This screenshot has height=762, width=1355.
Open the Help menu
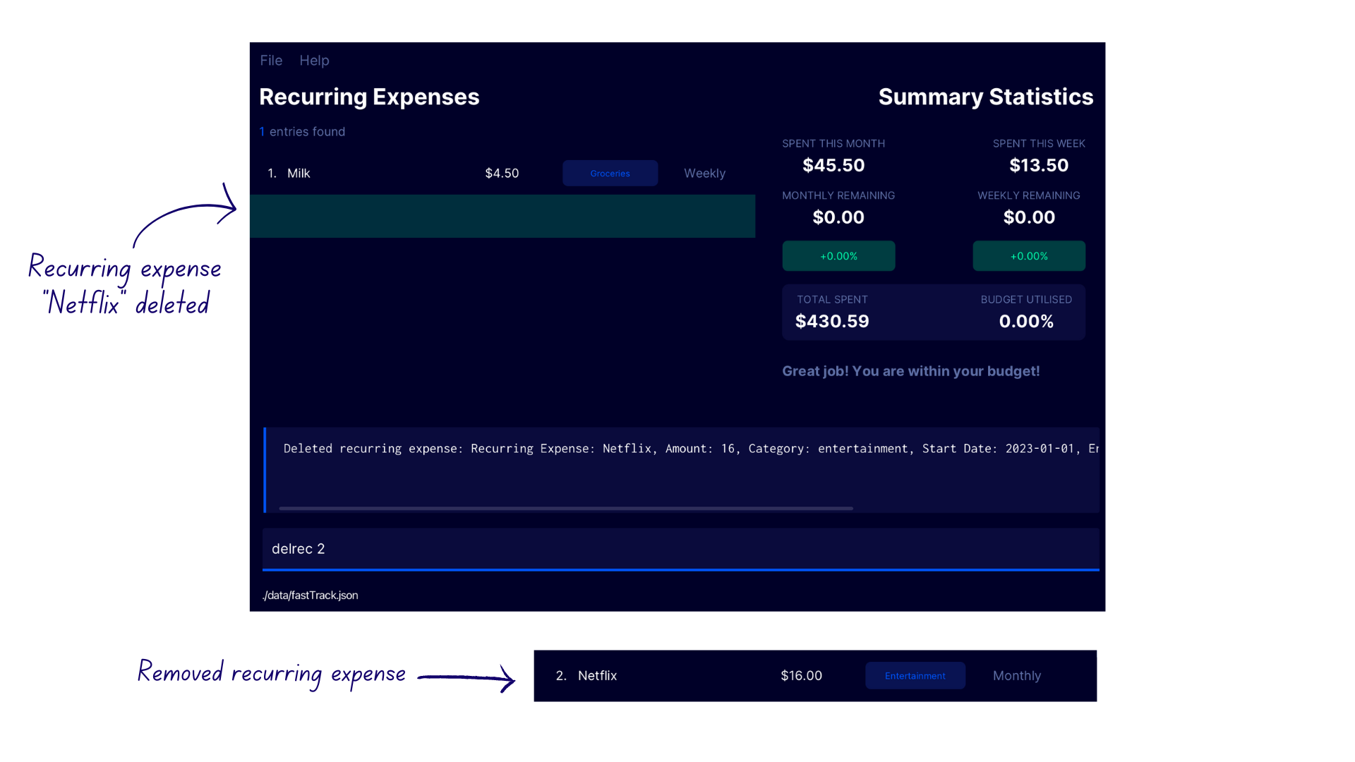314,61
